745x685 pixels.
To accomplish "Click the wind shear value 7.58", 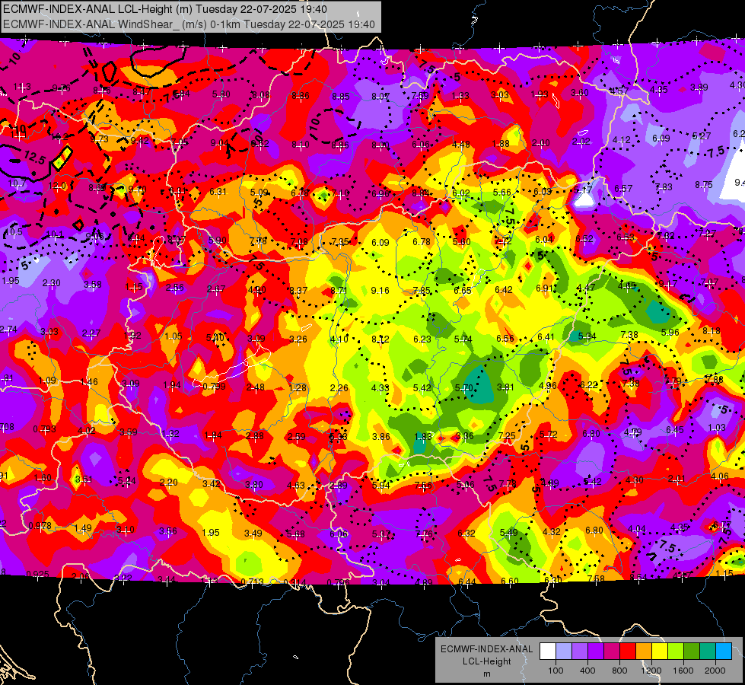I will pos(596,578).
